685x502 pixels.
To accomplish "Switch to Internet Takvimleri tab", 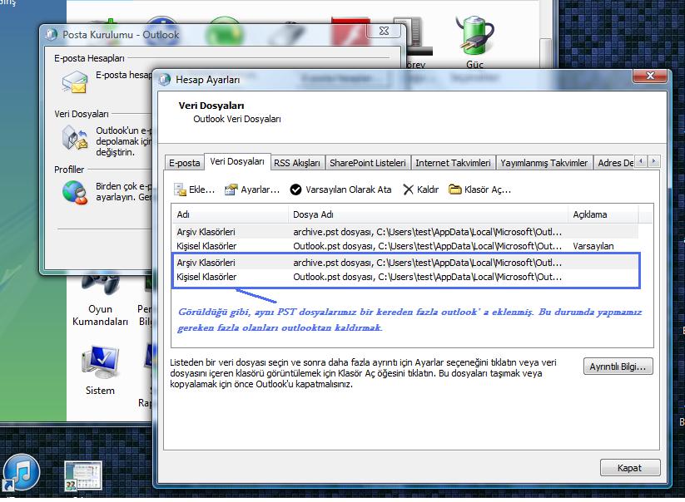I will [x=453, y=163].
